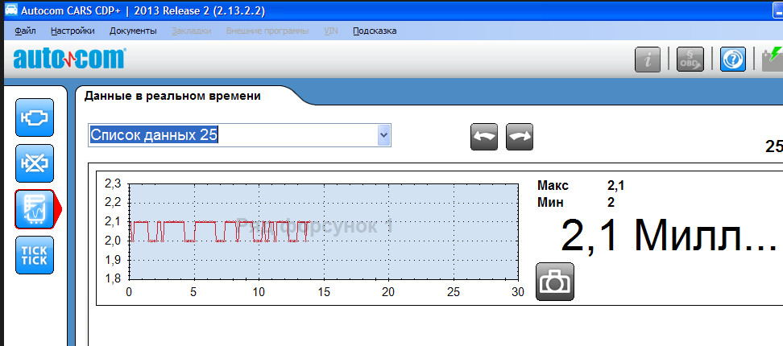Go to previous data list with left arrow

[x=484, y=137]
